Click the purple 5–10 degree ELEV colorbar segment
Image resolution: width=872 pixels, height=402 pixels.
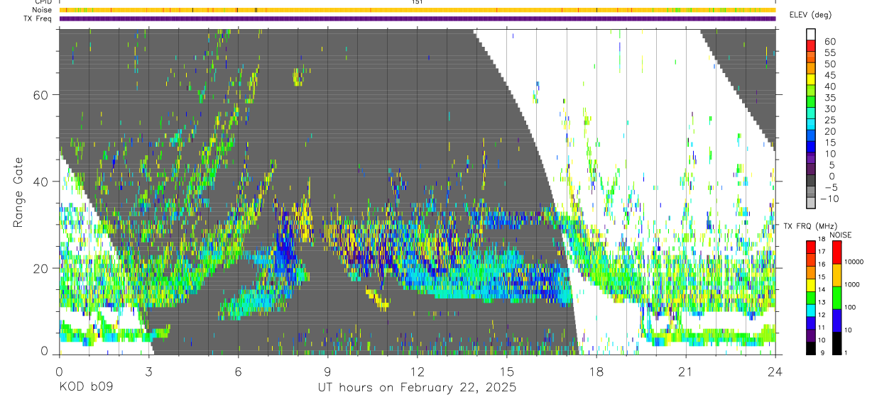pos(810,160)
